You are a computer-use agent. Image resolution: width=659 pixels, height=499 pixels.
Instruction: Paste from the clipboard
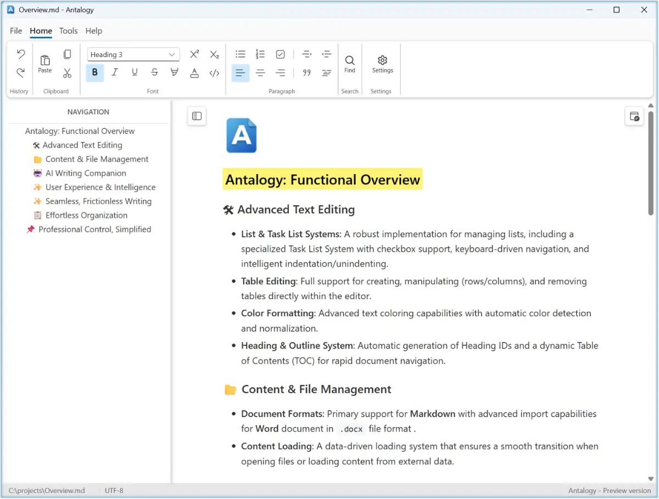(45, 64)
